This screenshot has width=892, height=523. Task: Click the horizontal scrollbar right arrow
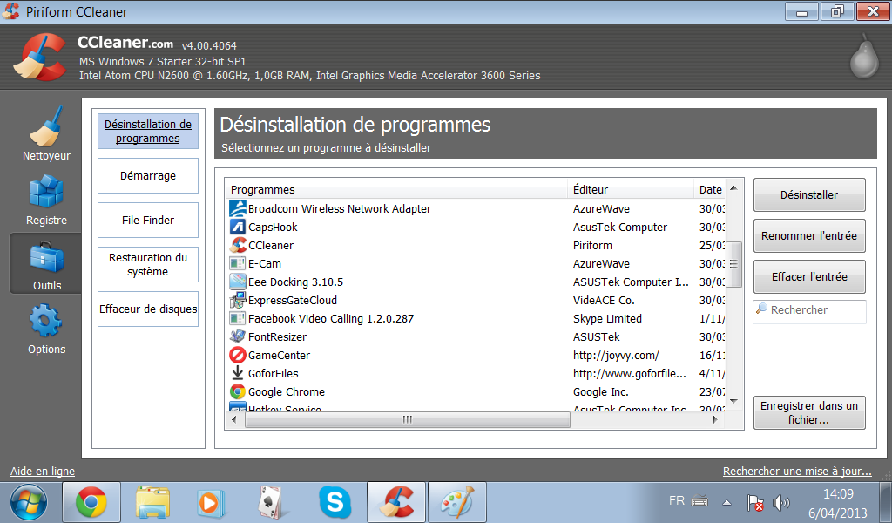(x=715, y=419)
